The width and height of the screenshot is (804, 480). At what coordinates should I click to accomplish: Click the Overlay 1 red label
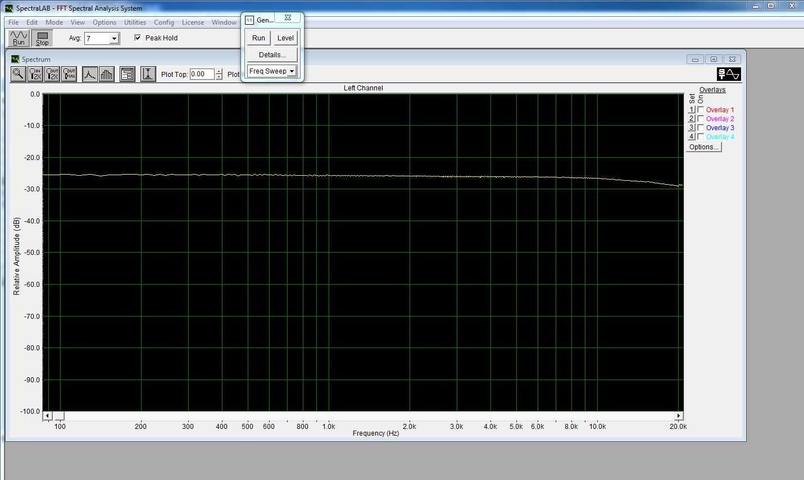[x=720, y=110]
